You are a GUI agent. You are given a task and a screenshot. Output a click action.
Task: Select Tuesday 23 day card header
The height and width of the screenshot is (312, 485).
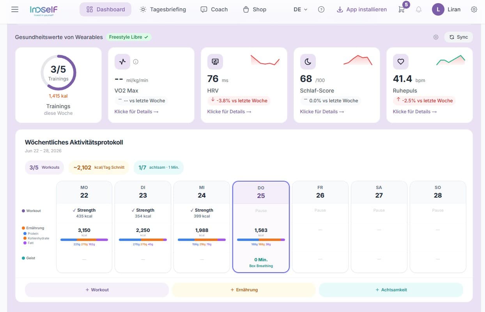pyautogui.click(x=143, y=192)
